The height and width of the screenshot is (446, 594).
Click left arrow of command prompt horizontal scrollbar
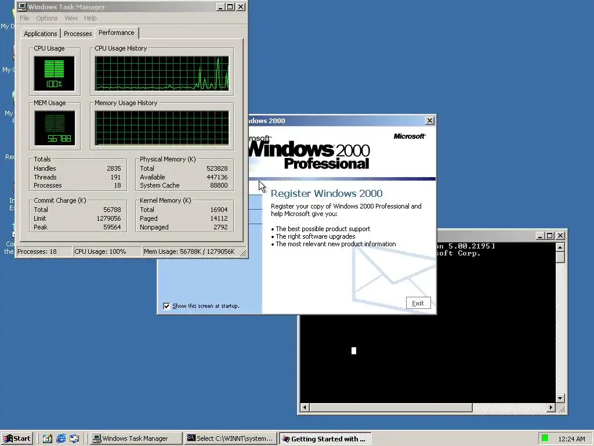pos(305,408)
